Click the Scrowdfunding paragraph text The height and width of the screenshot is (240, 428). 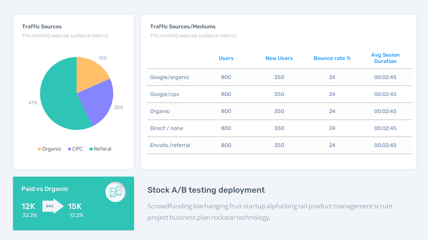coord(270,212)
